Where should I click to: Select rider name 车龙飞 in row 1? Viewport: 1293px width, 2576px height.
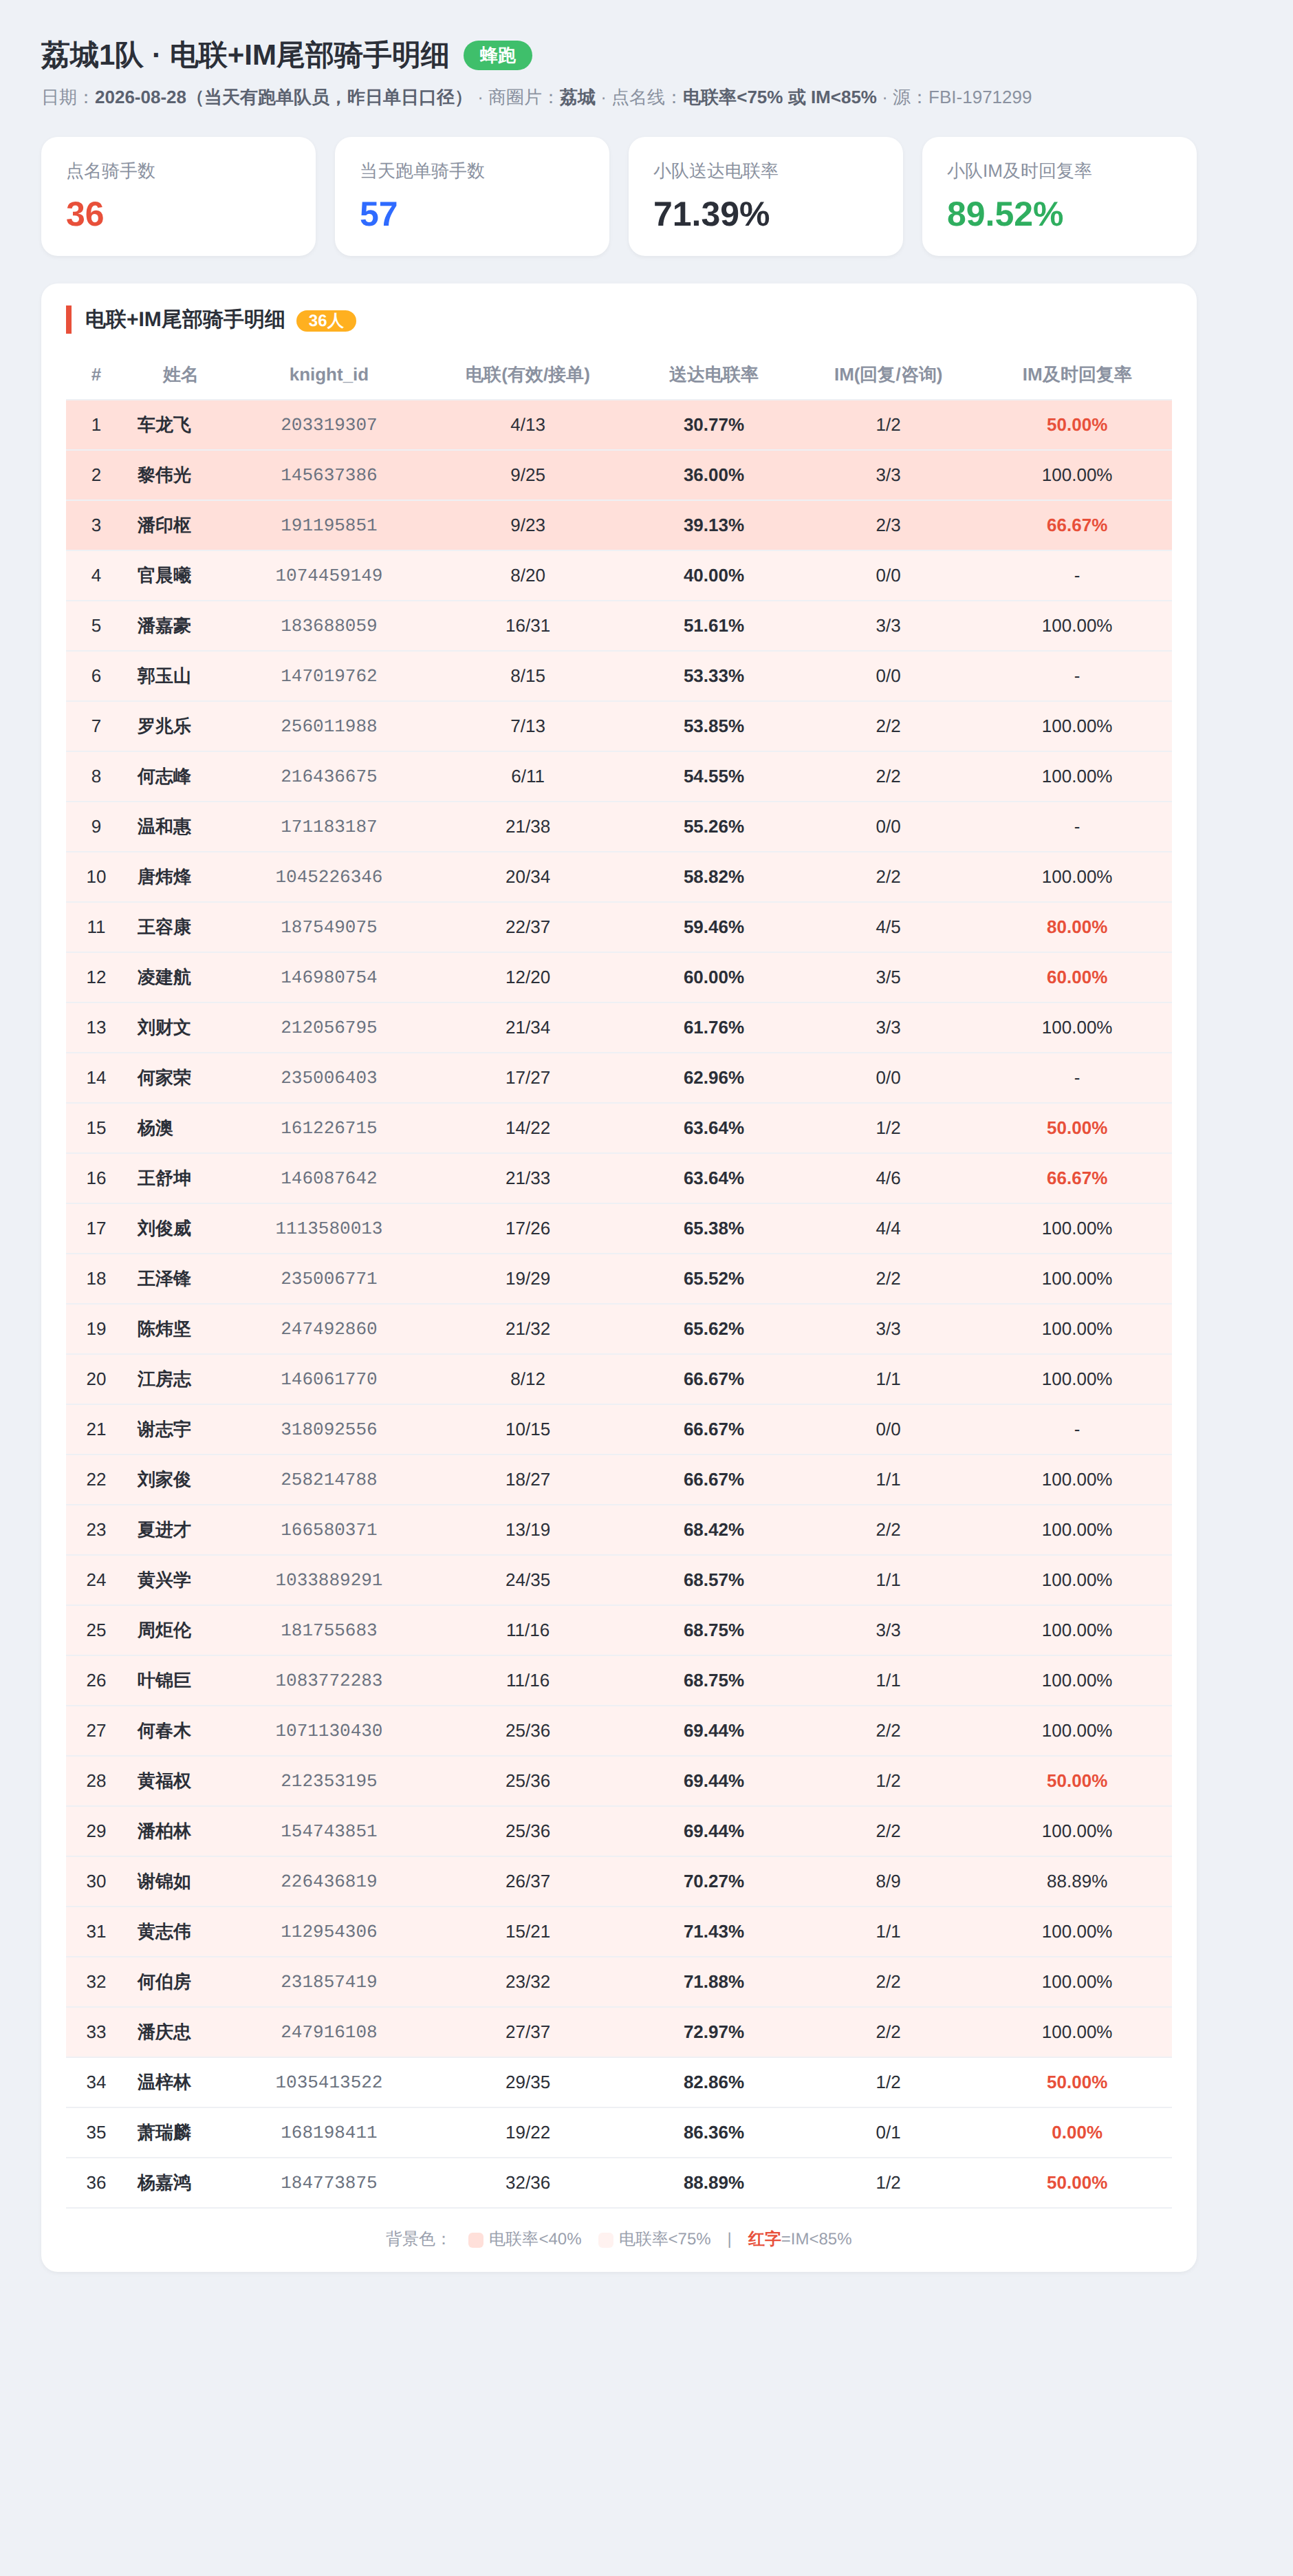pyautogui.click(x=164, y=425)
